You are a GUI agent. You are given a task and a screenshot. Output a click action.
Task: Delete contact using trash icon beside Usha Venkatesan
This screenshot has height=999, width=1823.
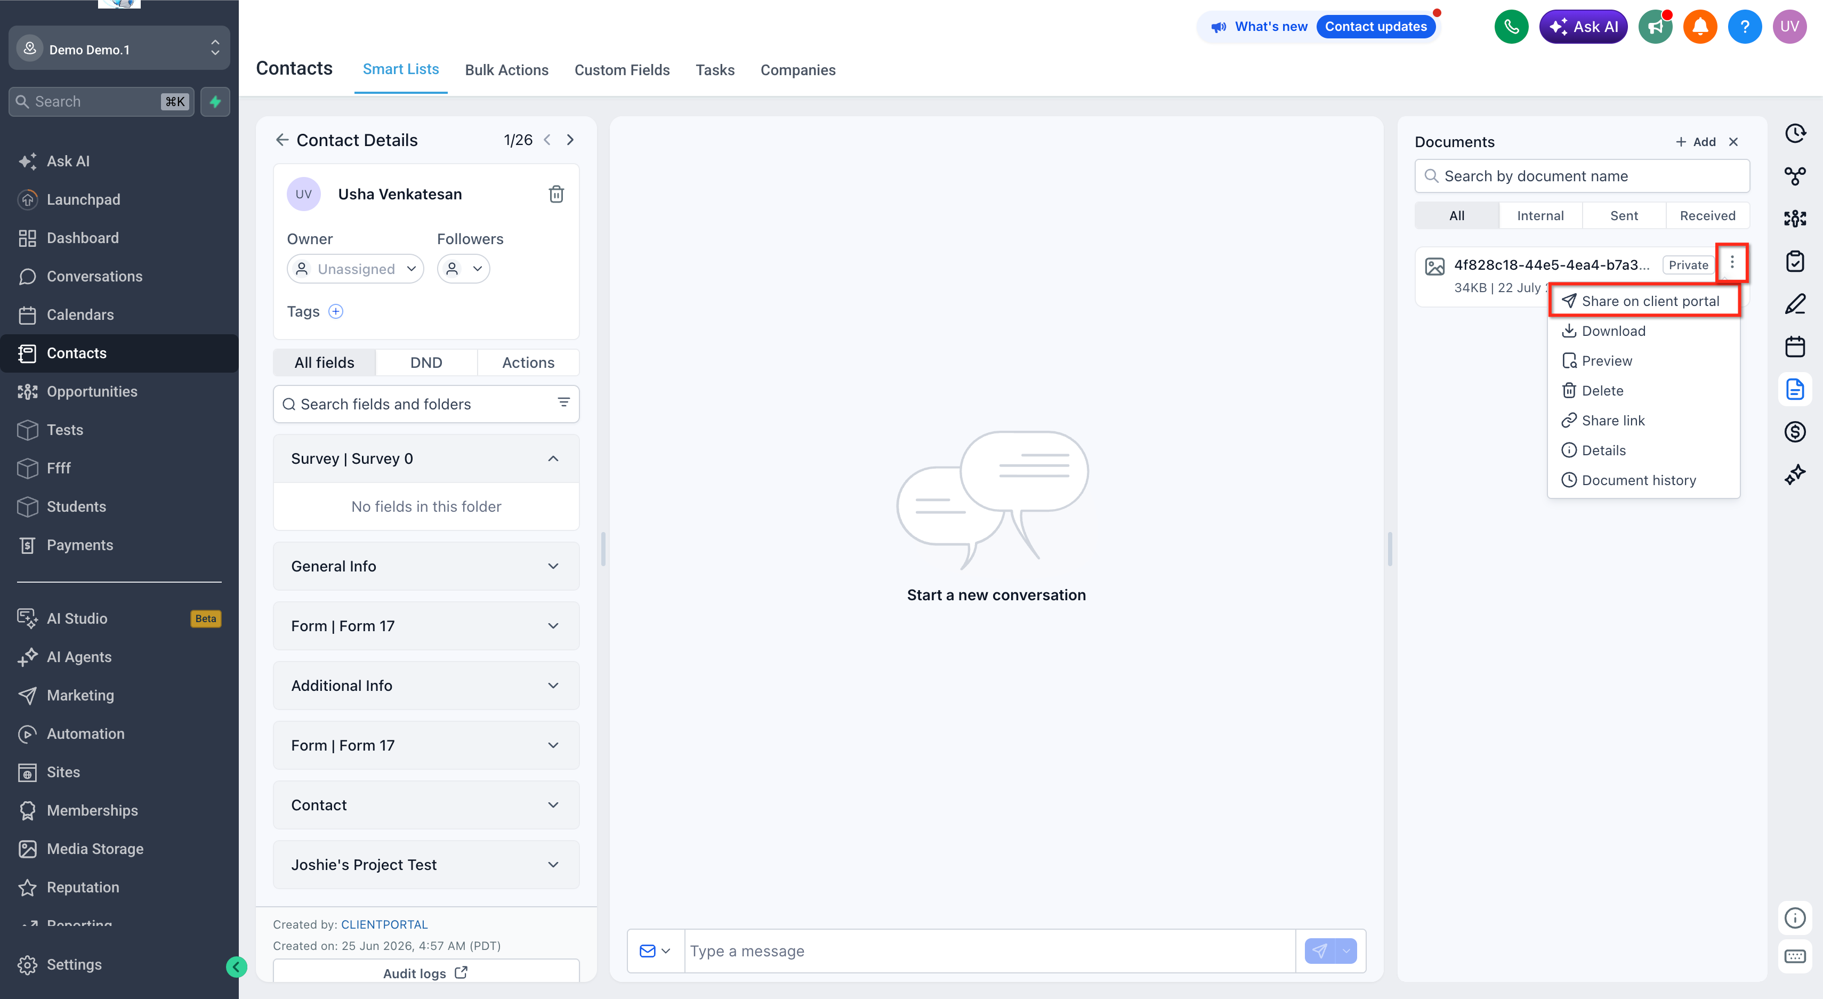(x=556, y=194)
